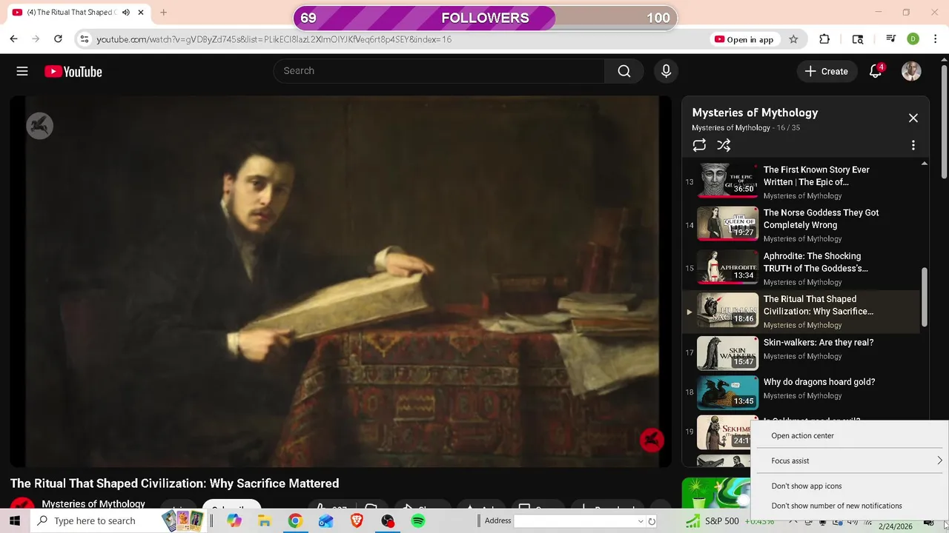Go to YouTube home via logo

pos(73,72)
